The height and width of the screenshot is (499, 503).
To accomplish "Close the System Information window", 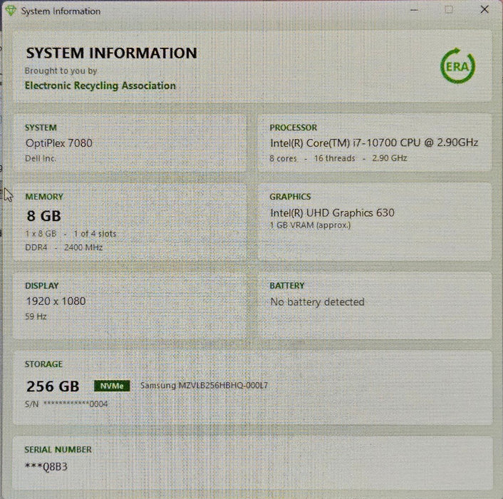I will pyautogui.click(x=484, y=10).
